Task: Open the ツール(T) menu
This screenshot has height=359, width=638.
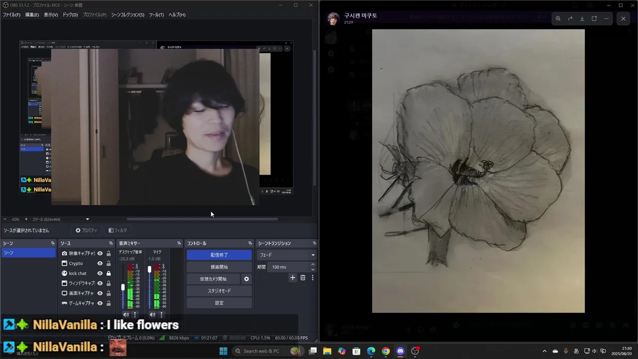Action: [157, 15]
